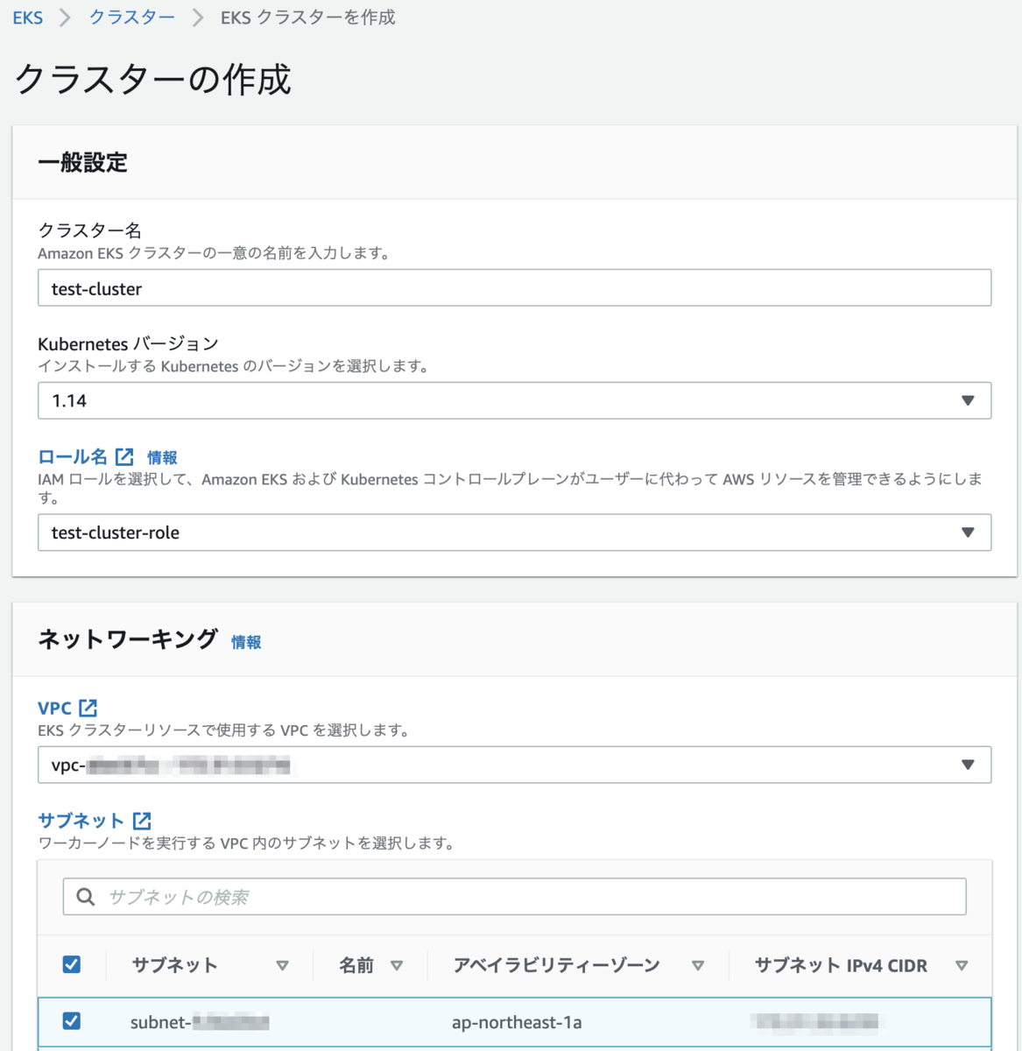Open the EKS breadcrumb link
The height and width of the screenshot is (1051, 1022).
[x=27, y=18]
